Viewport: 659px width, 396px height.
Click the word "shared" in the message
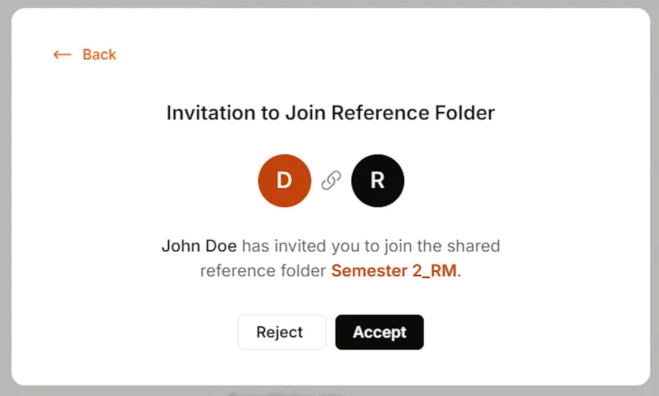click(x=473, y=246)
